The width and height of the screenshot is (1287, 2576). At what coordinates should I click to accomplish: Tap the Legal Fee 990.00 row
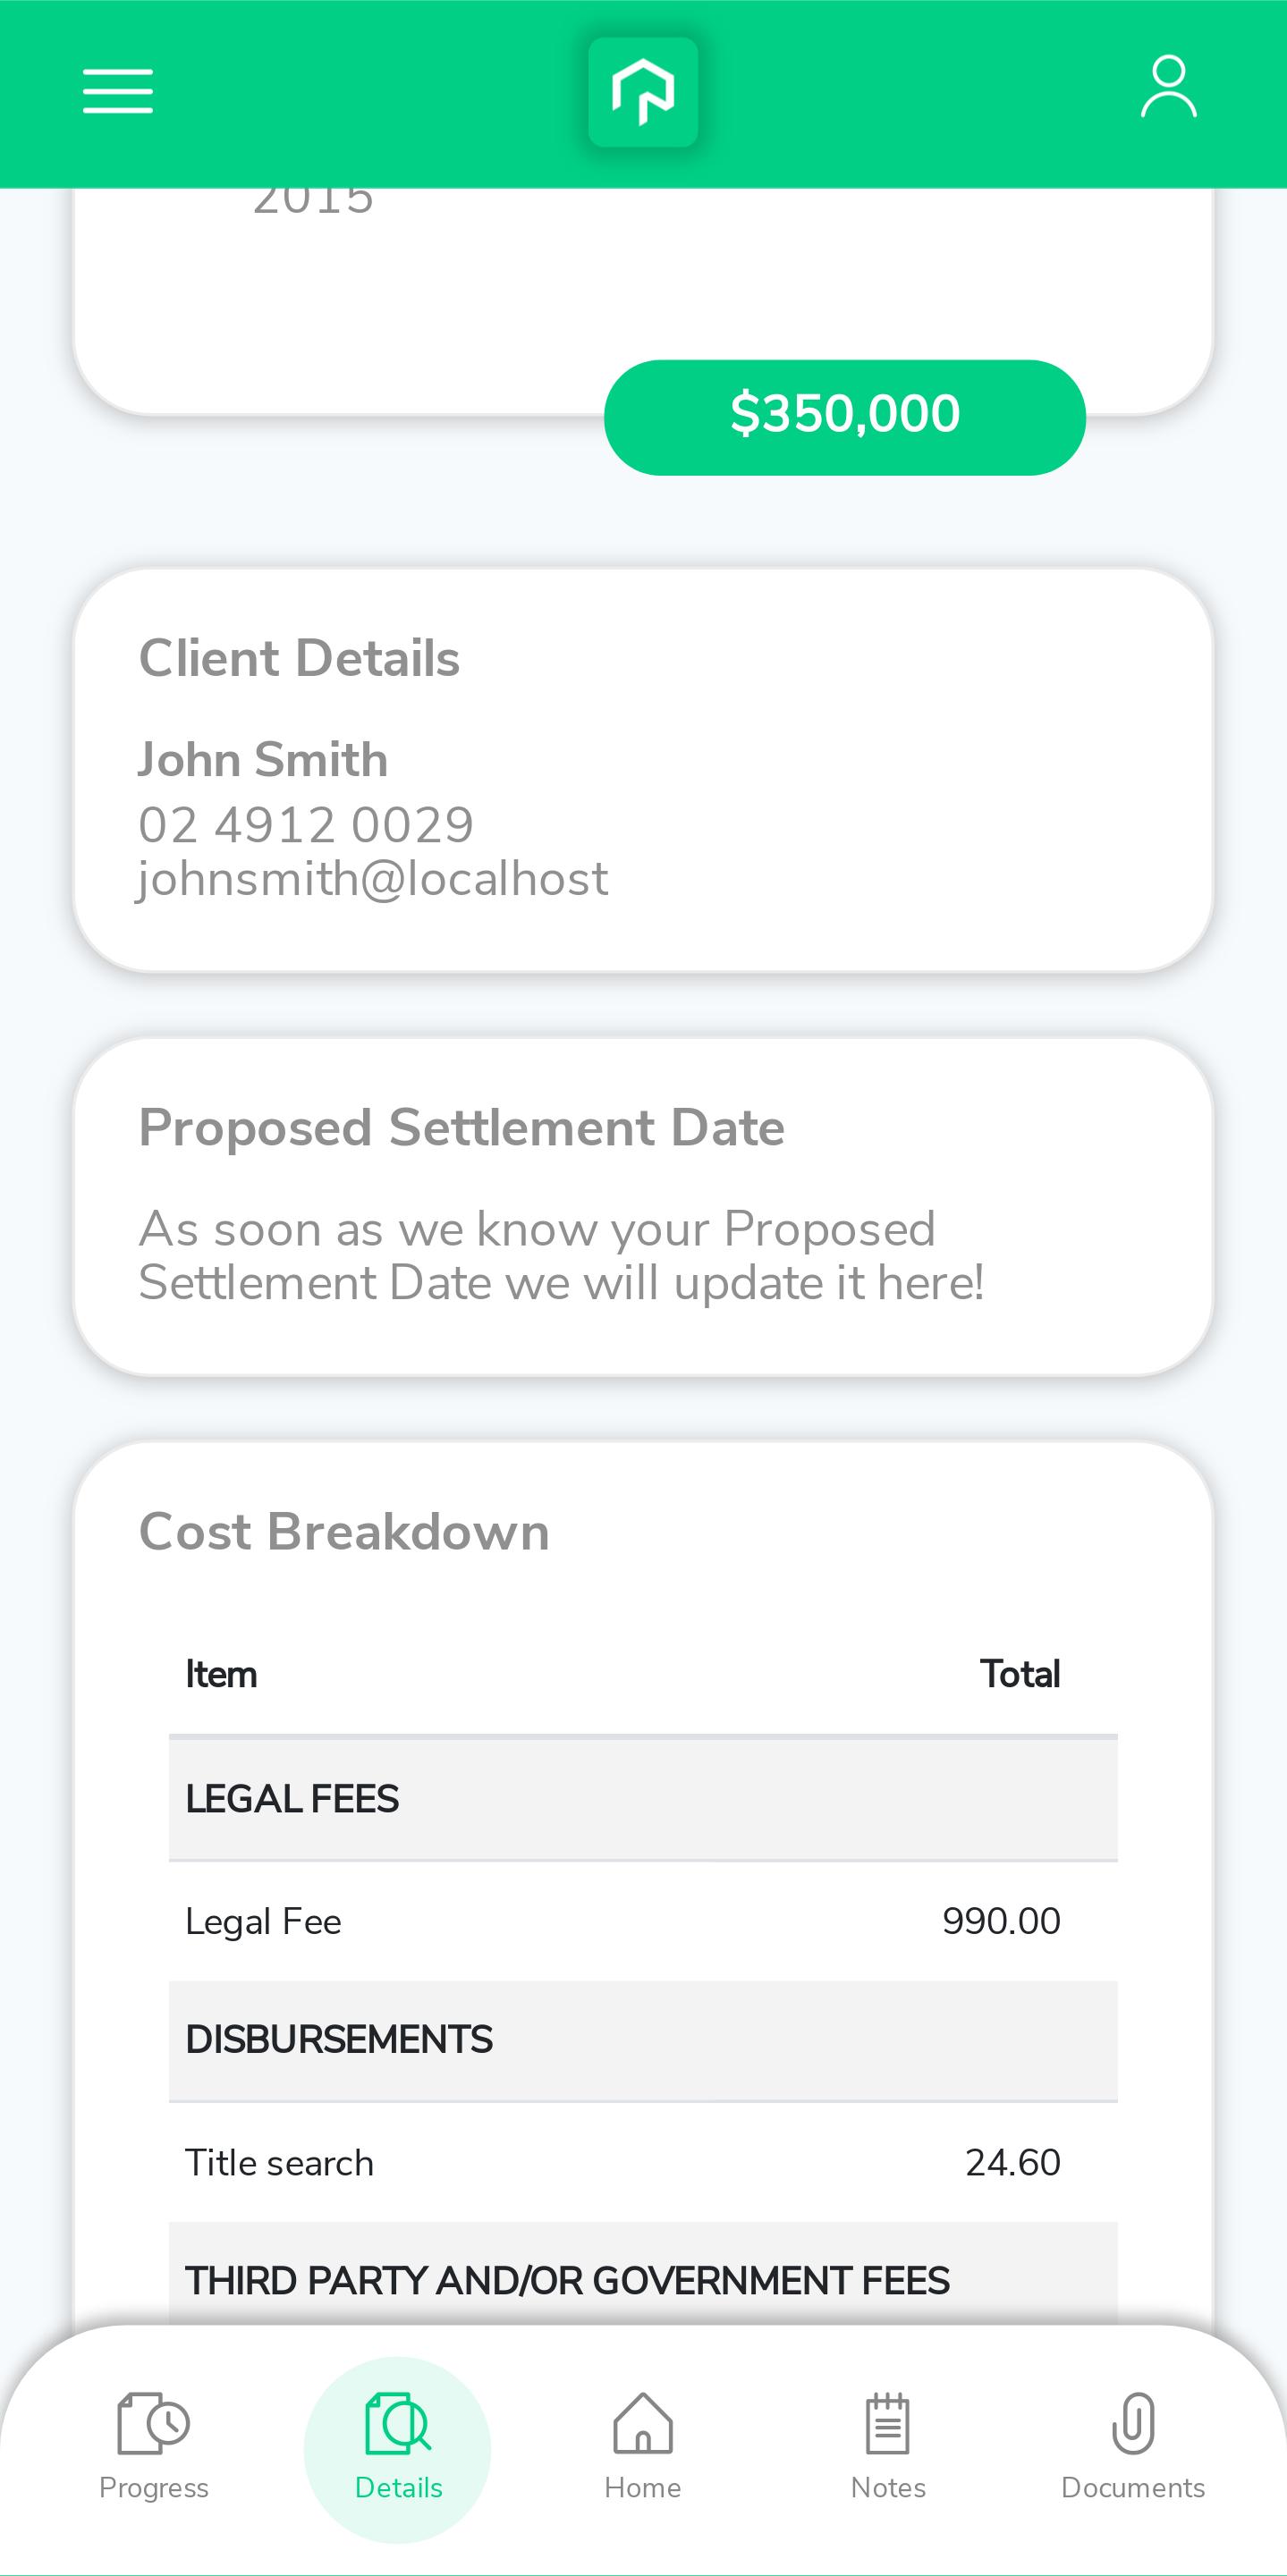[643, 1921]
